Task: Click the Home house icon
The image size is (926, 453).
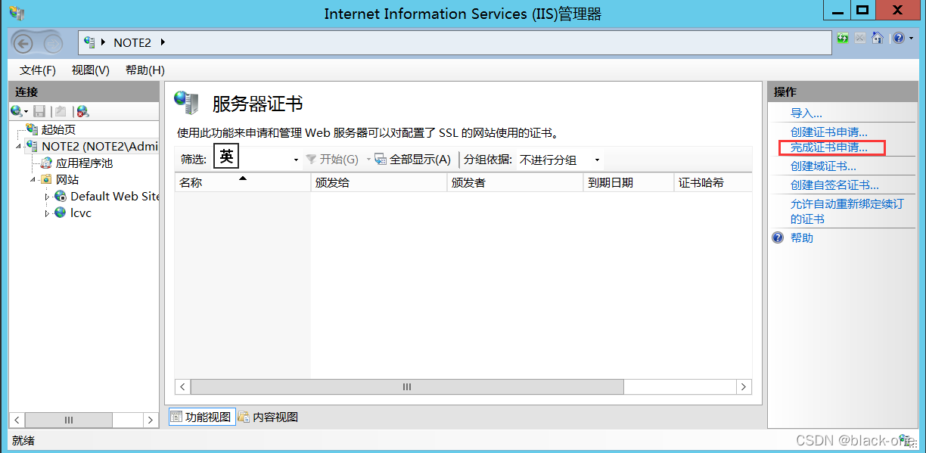Action: pyautogui.click(x=878, y=38)
